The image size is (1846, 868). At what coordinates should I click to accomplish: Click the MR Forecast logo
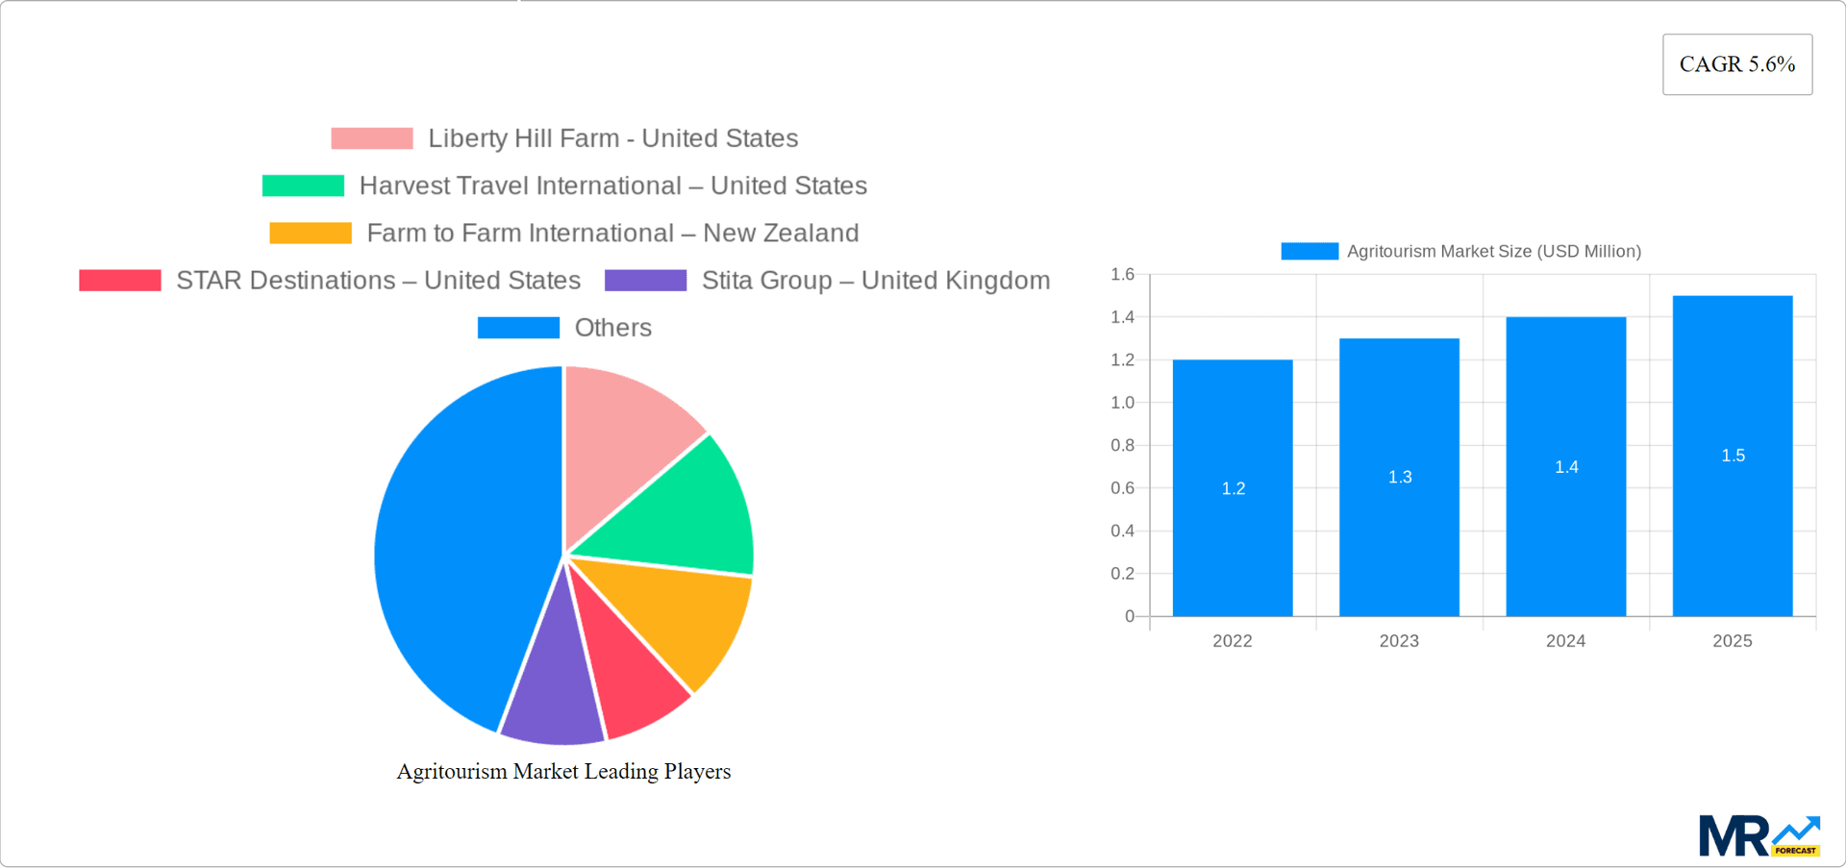[1759, 835]
